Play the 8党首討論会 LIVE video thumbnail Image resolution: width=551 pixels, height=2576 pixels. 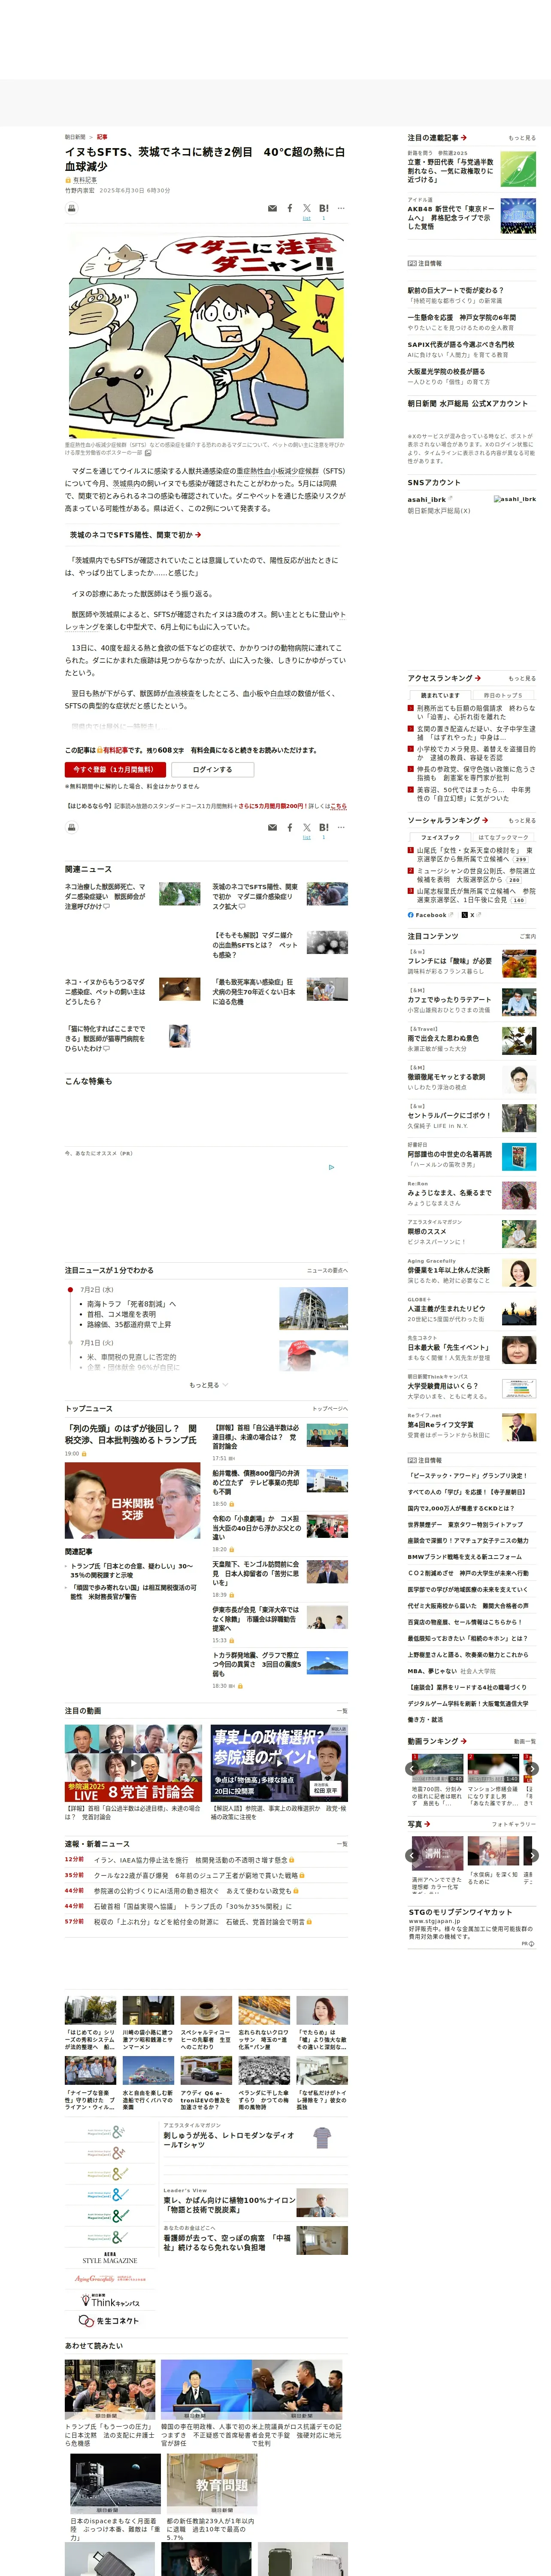coord(133,1763)
